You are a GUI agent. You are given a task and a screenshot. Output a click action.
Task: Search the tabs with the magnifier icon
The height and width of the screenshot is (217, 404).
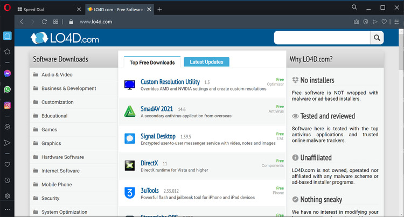tap(354, 7)
